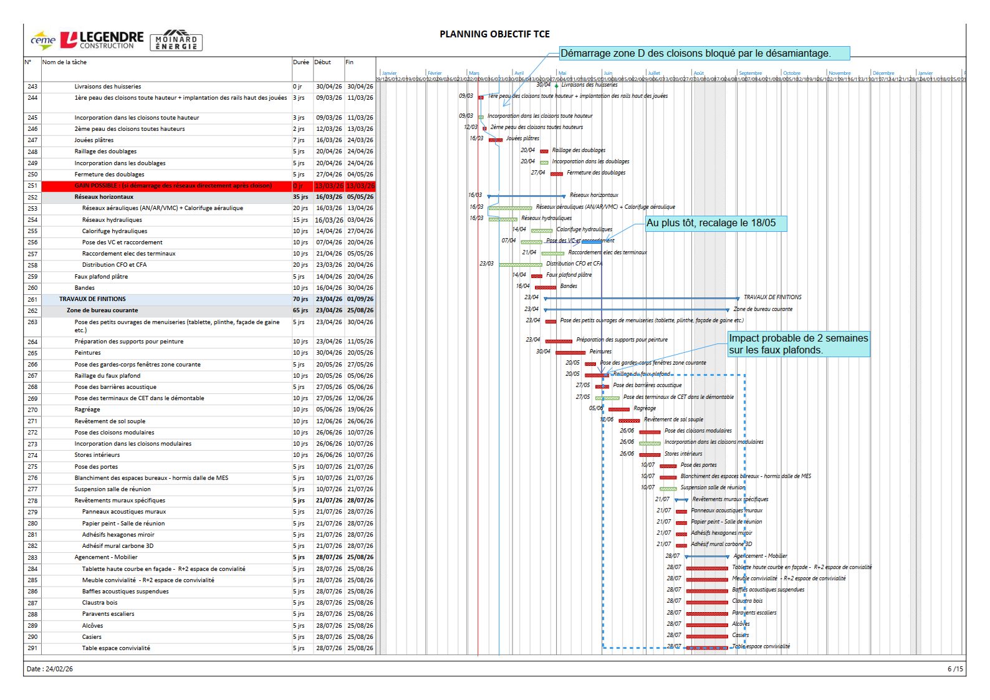Click the Nom de la tâche column header
The image size is (990, 700).
(64, 62)
